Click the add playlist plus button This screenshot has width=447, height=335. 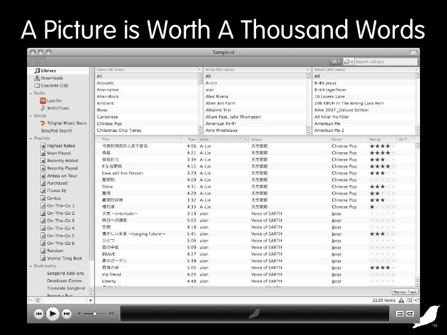coord(90,300)
